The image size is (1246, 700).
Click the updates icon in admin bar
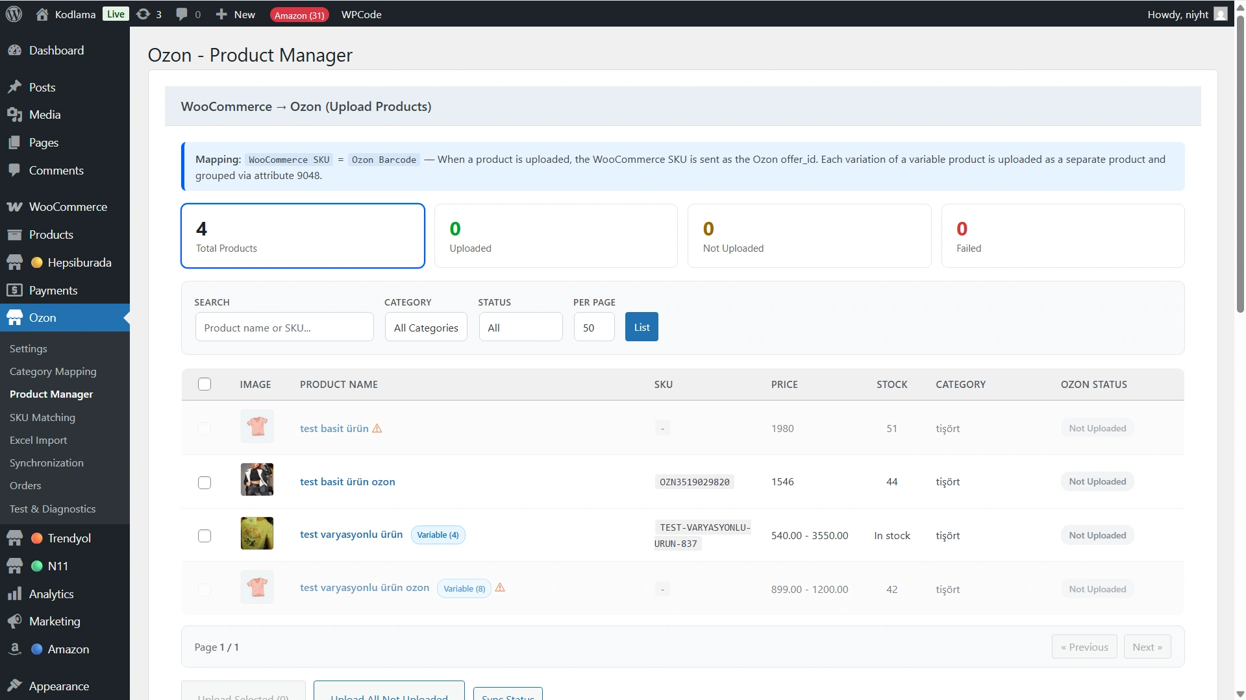[143, 14]
